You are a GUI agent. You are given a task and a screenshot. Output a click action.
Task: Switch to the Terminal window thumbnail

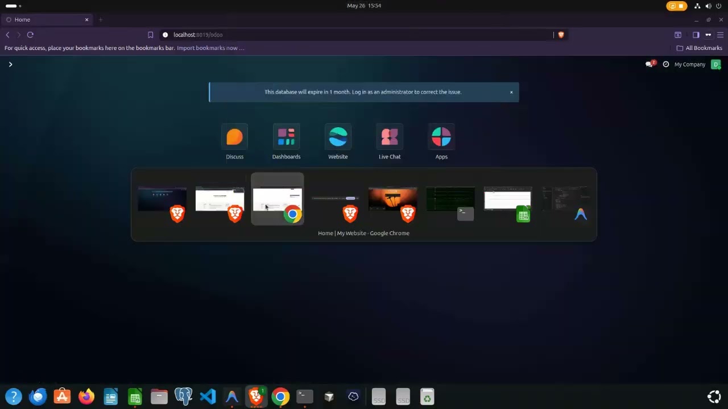pyautogui.click(x=450, y=200)
